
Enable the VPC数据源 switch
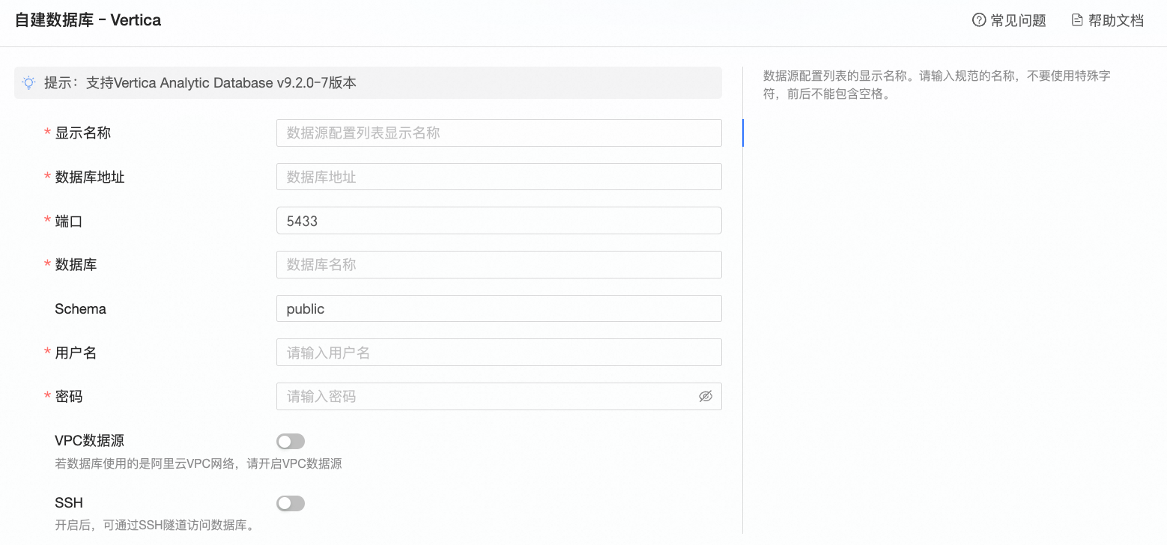(x=291, y=442)
